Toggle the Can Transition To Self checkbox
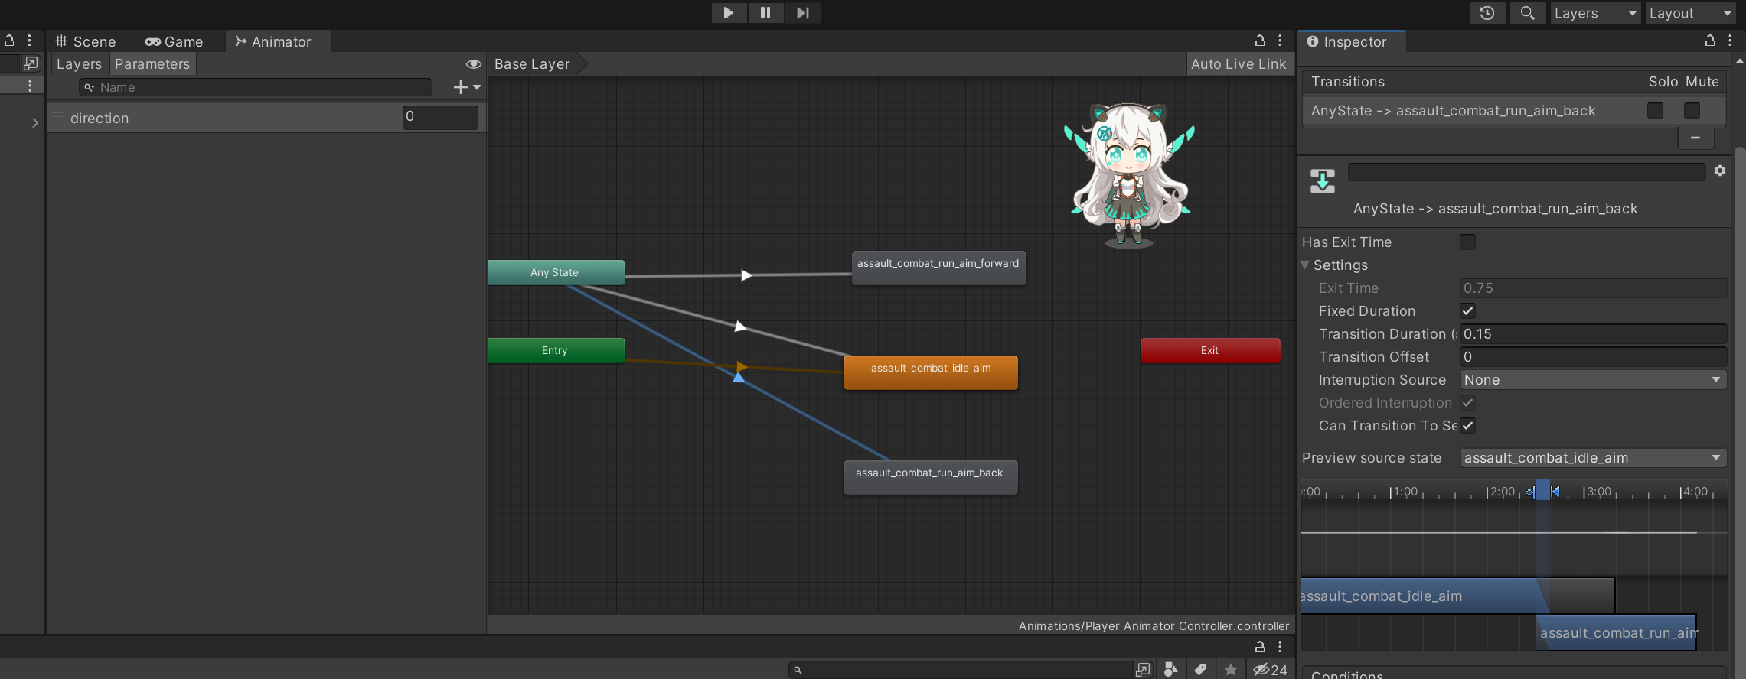This screenshot has width=1746, height=679. pos(1467,426)
